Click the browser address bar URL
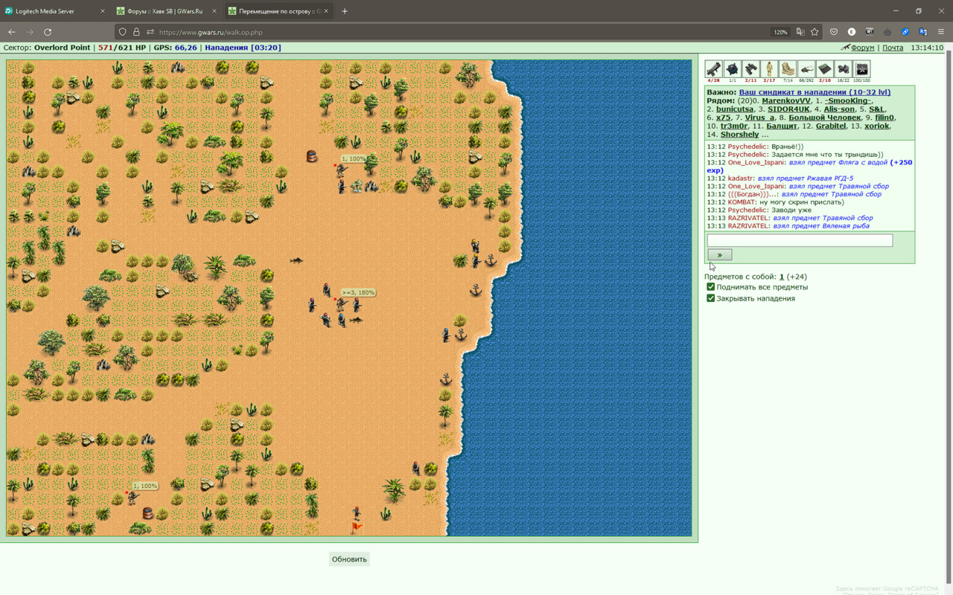The height and width of the screenshot is (595, 953). (211, 32)
